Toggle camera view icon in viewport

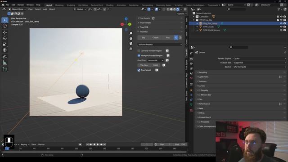[x=131, y=44]
